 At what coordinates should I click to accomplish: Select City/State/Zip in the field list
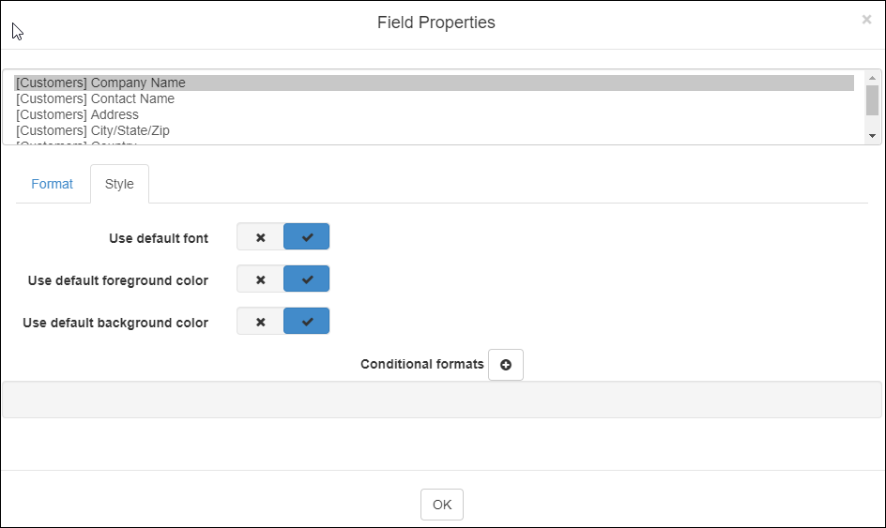tap(93, 130)
